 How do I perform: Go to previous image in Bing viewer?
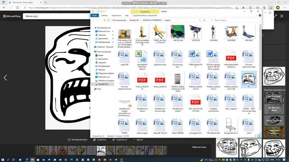[5, 78]
